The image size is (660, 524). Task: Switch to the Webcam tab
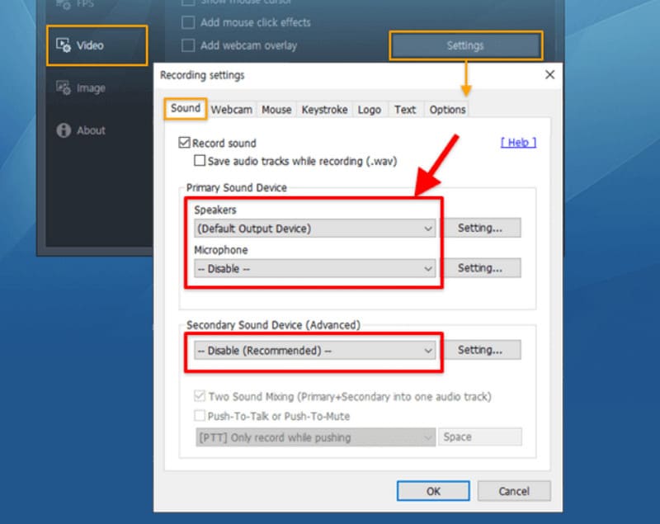(231, 109)
